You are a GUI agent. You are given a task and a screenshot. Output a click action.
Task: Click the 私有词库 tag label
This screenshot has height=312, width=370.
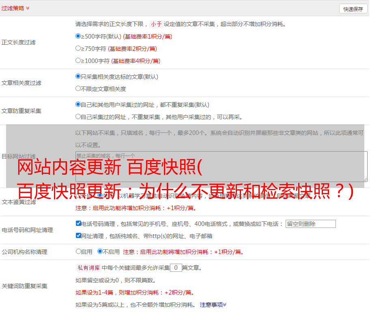click(88, 268)
